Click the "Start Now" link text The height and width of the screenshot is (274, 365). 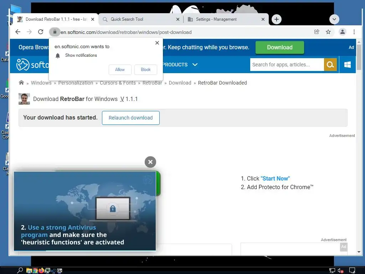(275, 178)
